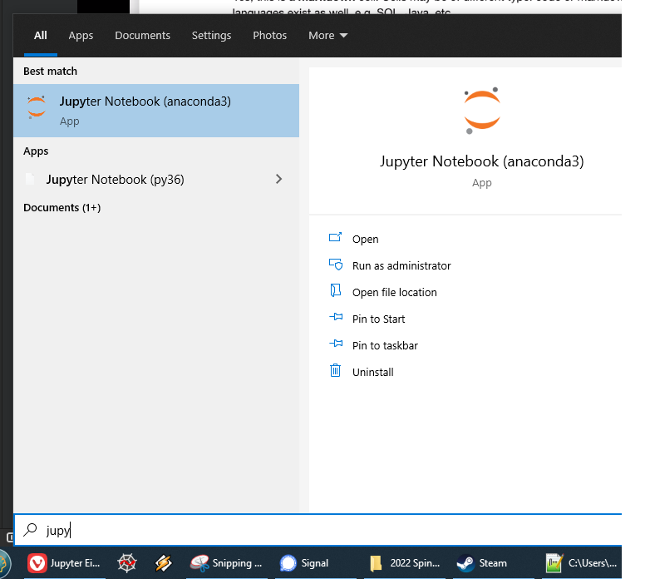Screen dimensions: 645x579
Task: Choose Pin to taskbar
Action: (x=385, y=345)
